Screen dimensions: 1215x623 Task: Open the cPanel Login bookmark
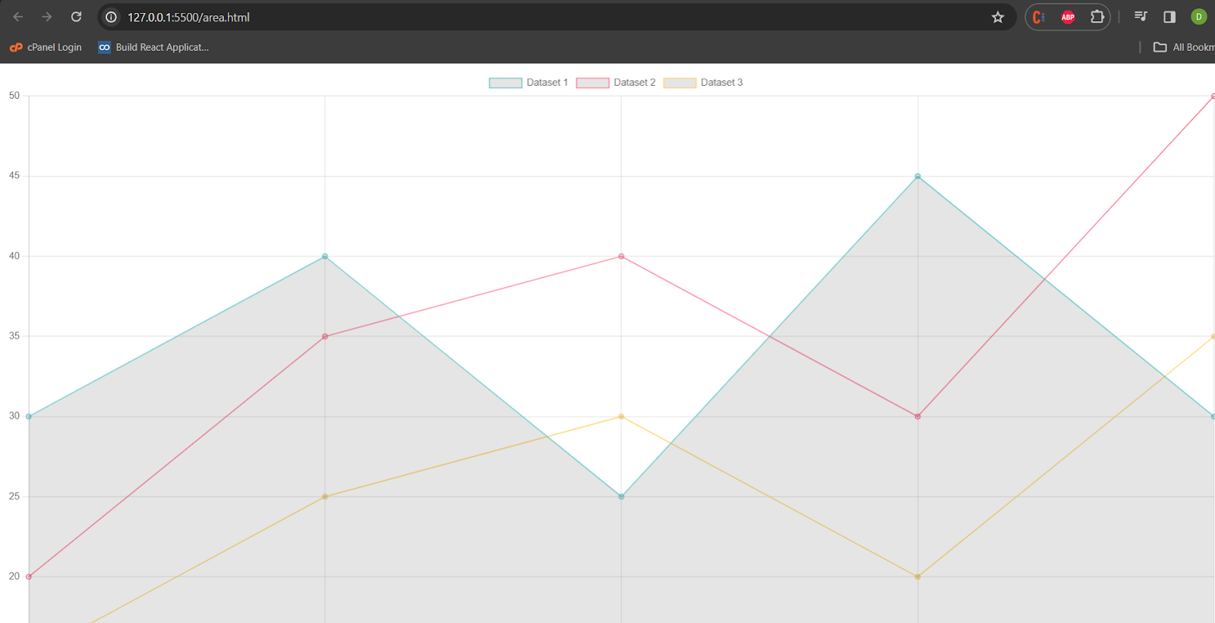(x=46, y=47)
